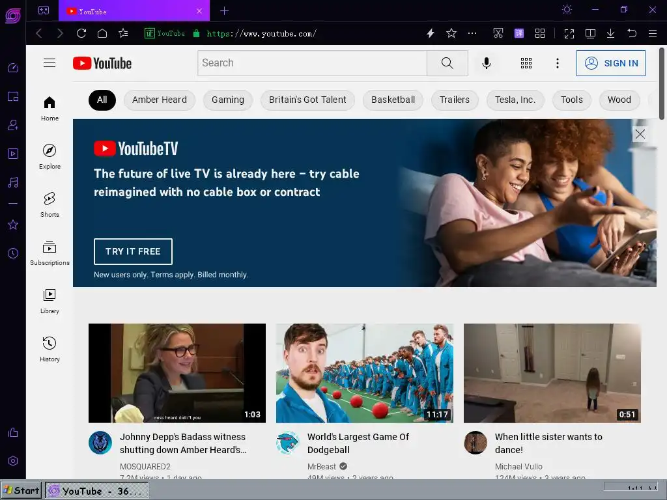Open browser main menu icon
The image size is (667, 500).
click(653, 33)
